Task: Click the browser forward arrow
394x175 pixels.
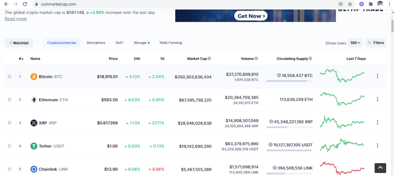Action: [x=15, y=4]
